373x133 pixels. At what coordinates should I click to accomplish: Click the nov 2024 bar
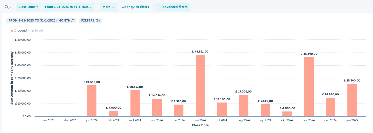[x=309, y=87]
